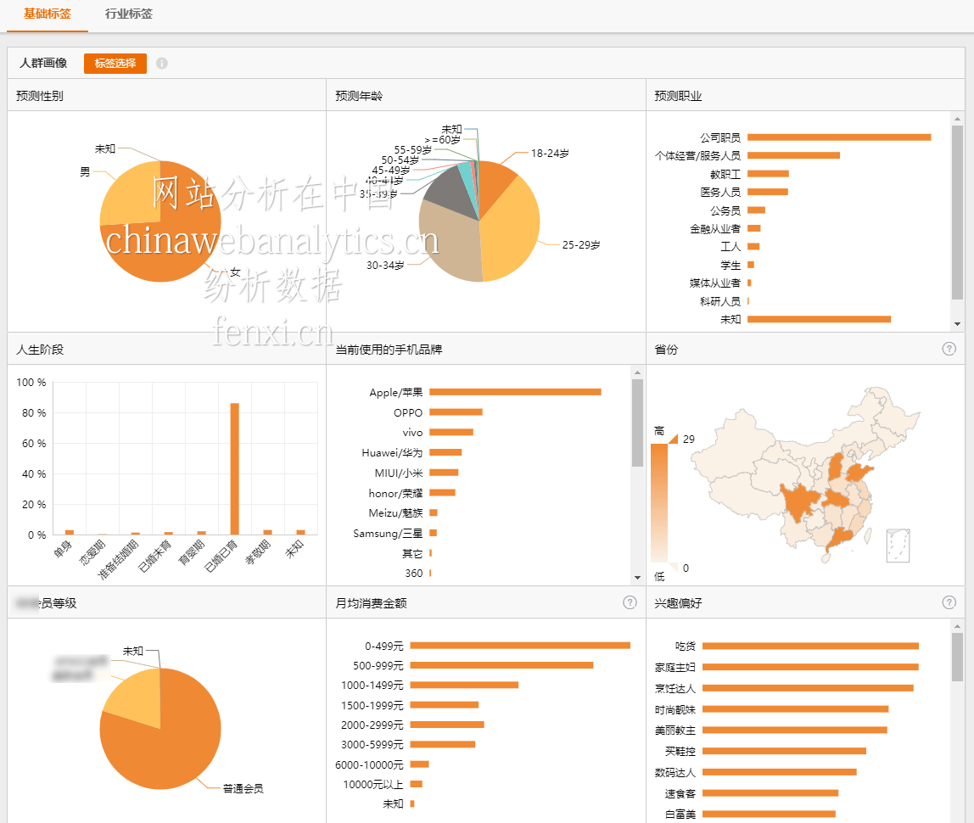Click scrollbar thumb in 手机品牌 panel
The width and height of the screenshot is (974, 823).
pyautogui.click(x=638, y=423)
